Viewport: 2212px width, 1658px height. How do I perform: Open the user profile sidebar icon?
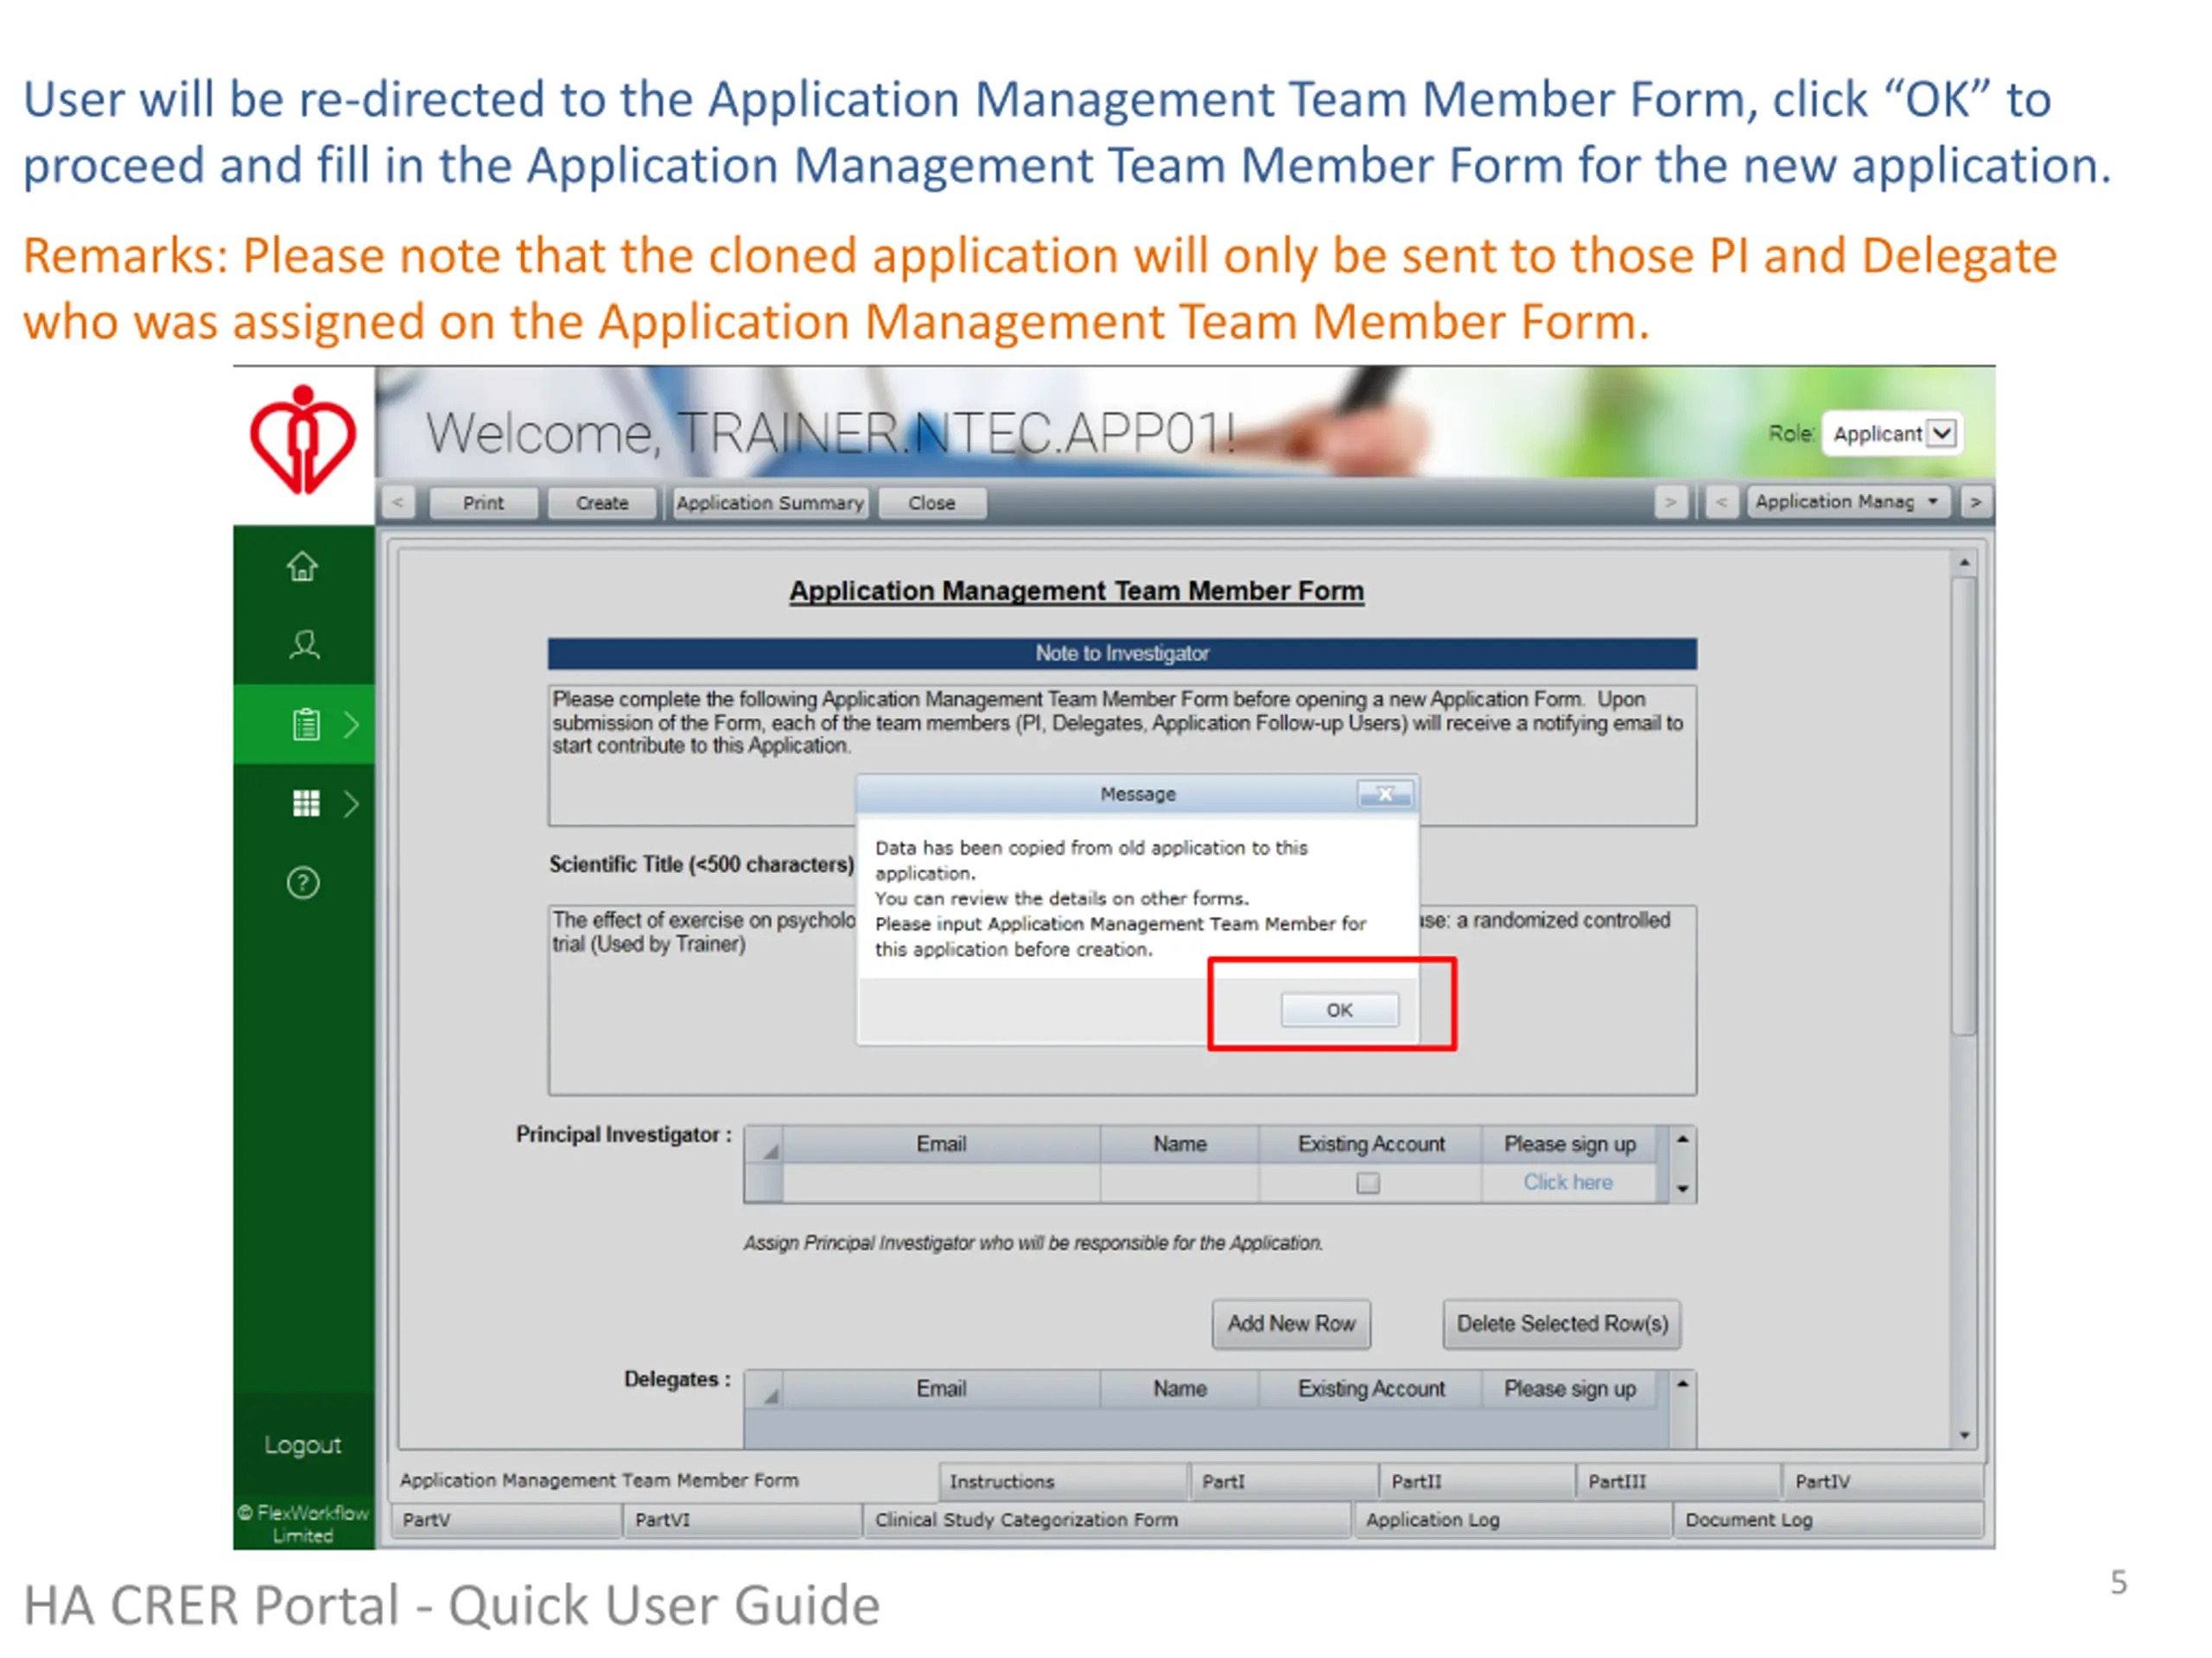click(304, 644)
